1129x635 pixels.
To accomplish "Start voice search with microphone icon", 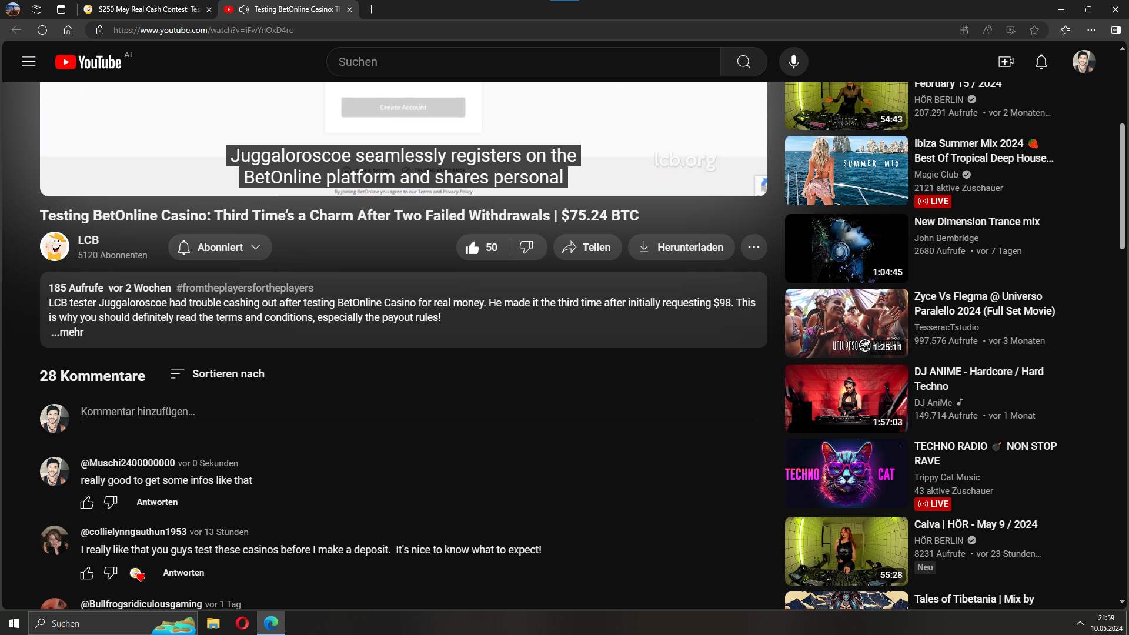I will click(794, 62).
